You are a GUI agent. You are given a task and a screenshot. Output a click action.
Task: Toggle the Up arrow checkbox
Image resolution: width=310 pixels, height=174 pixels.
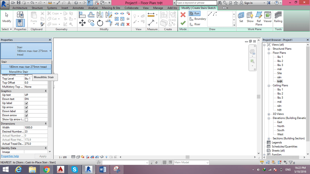click(x=26, y=107)
